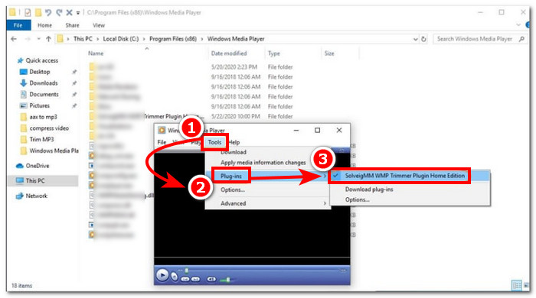Select Download plug-ins in the submenu
This screenshot has width=536, height=298.
pyautogui.click(x=369, y=189)
